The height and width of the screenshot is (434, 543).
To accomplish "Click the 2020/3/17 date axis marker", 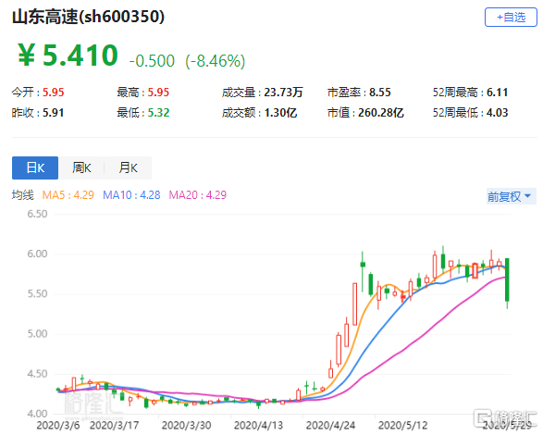I will click(115, 426).
